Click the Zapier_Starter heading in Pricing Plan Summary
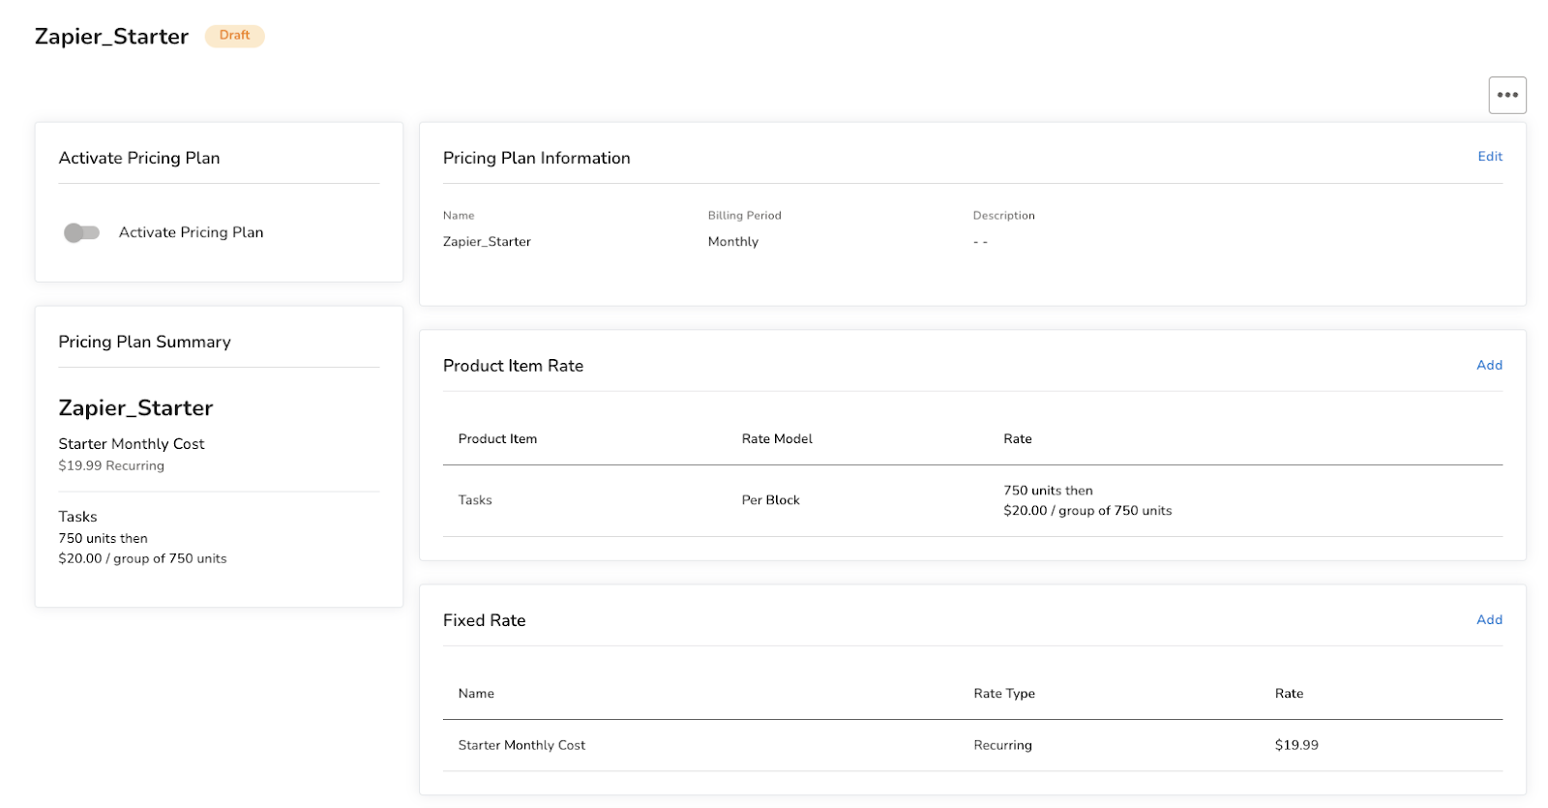 click(x=135, y=408)
